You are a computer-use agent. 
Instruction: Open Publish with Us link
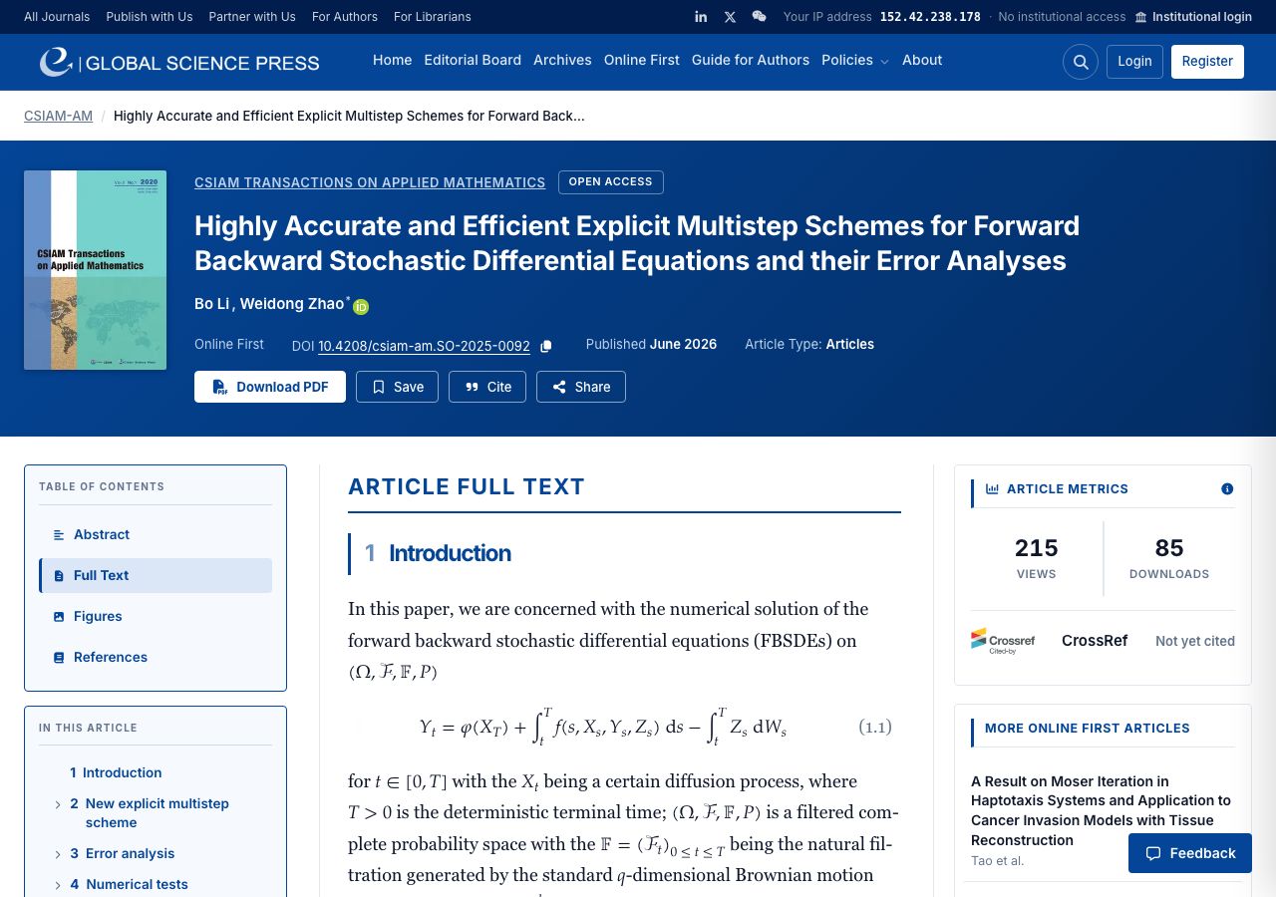(150, 17)
